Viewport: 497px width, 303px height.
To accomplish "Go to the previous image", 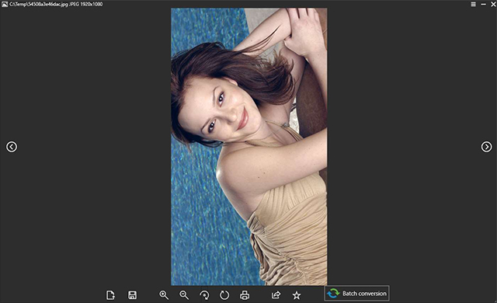I will pyautogui.click(x=12, y=147).
